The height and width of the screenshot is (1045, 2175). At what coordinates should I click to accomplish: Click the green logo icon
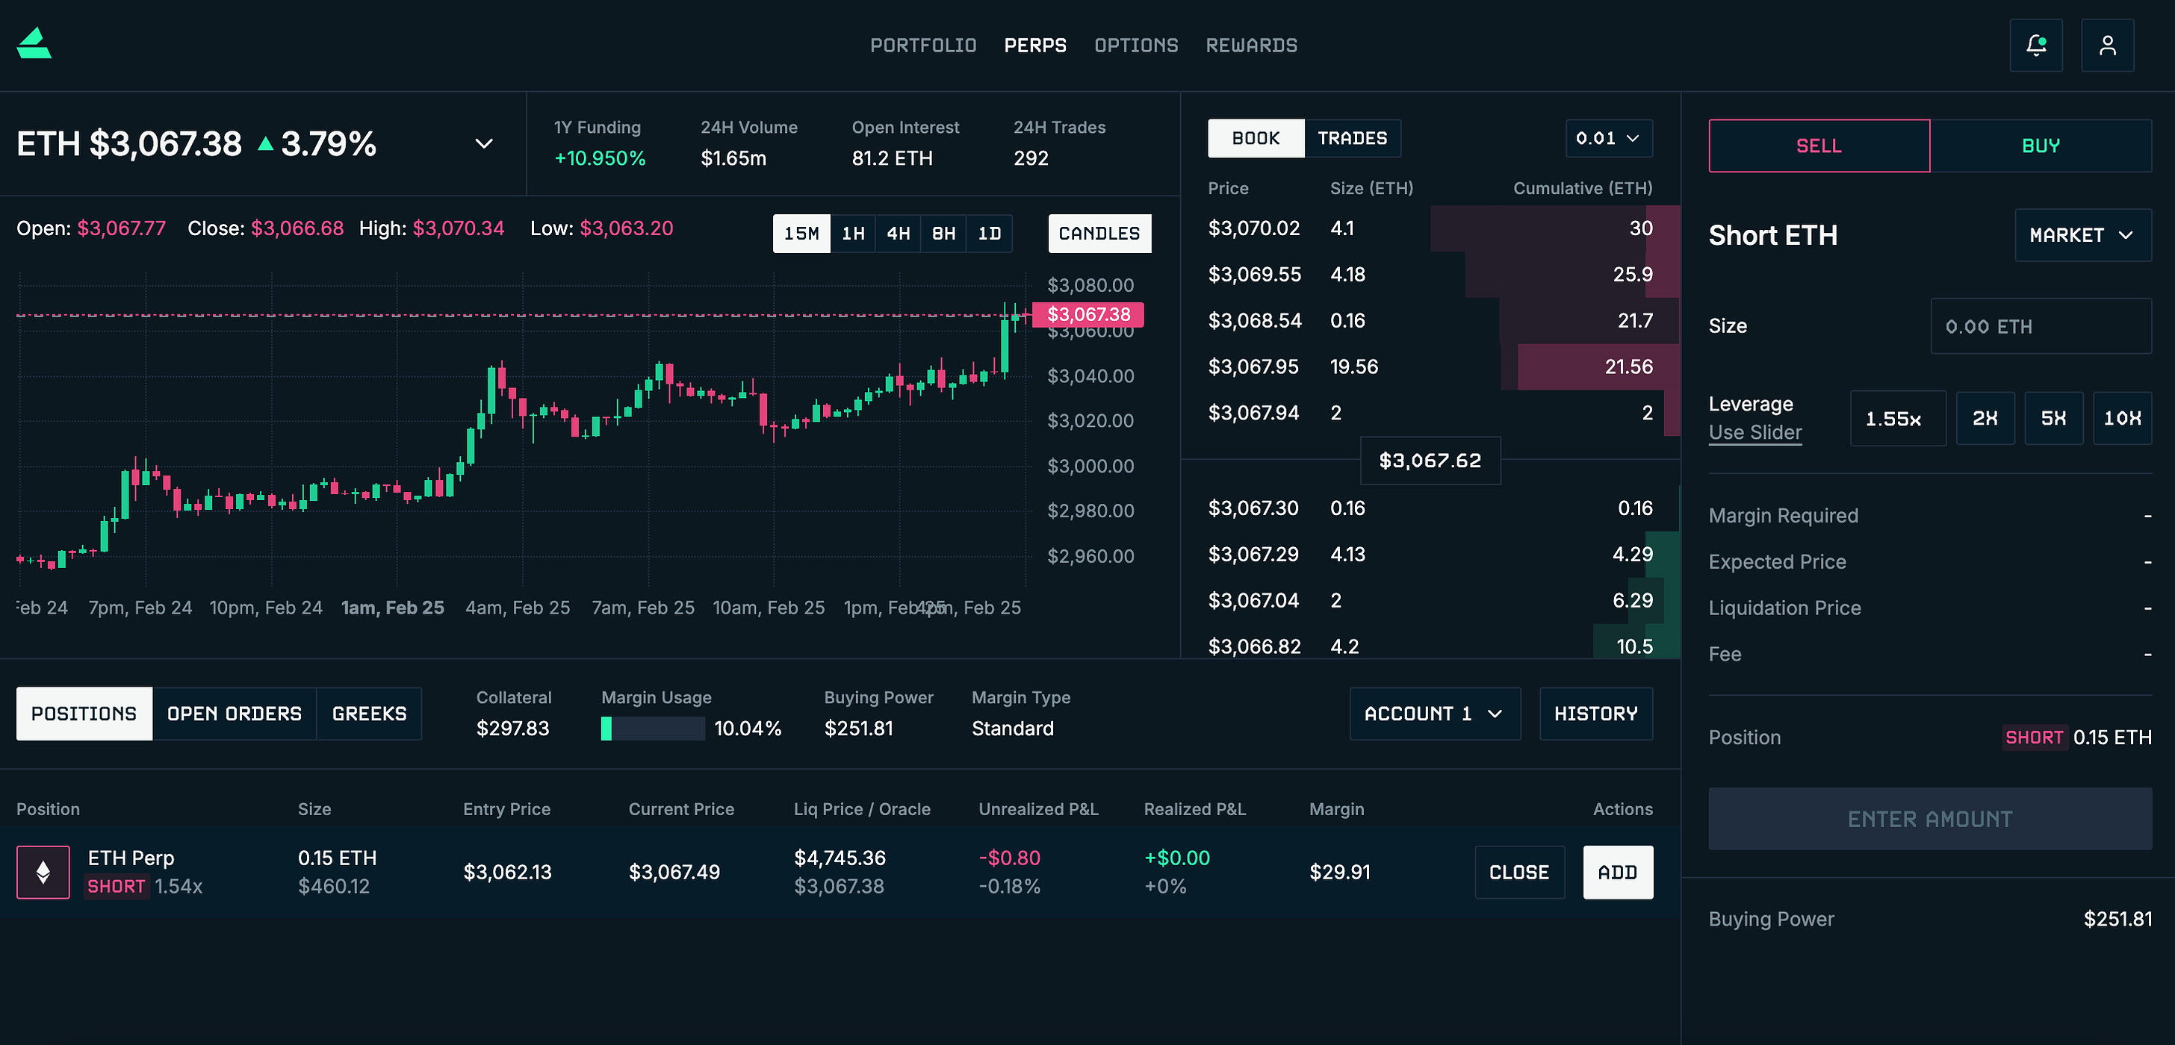(34, 44)
